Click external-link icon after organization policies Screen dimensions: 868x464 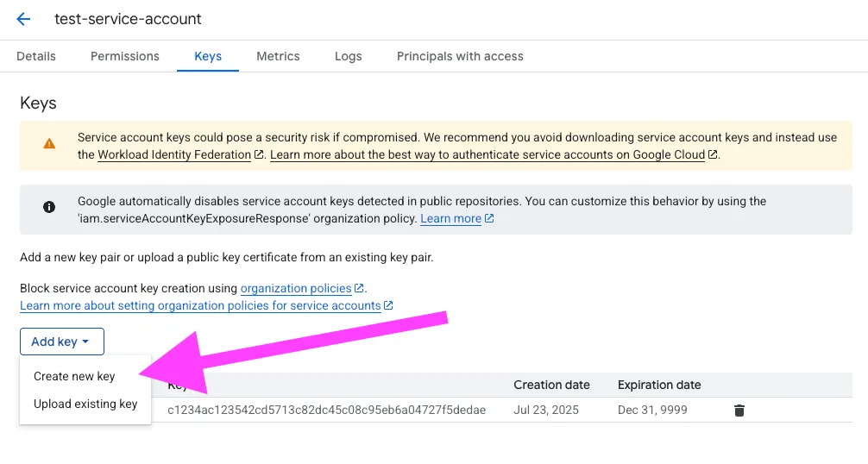(x=359, y=288)
